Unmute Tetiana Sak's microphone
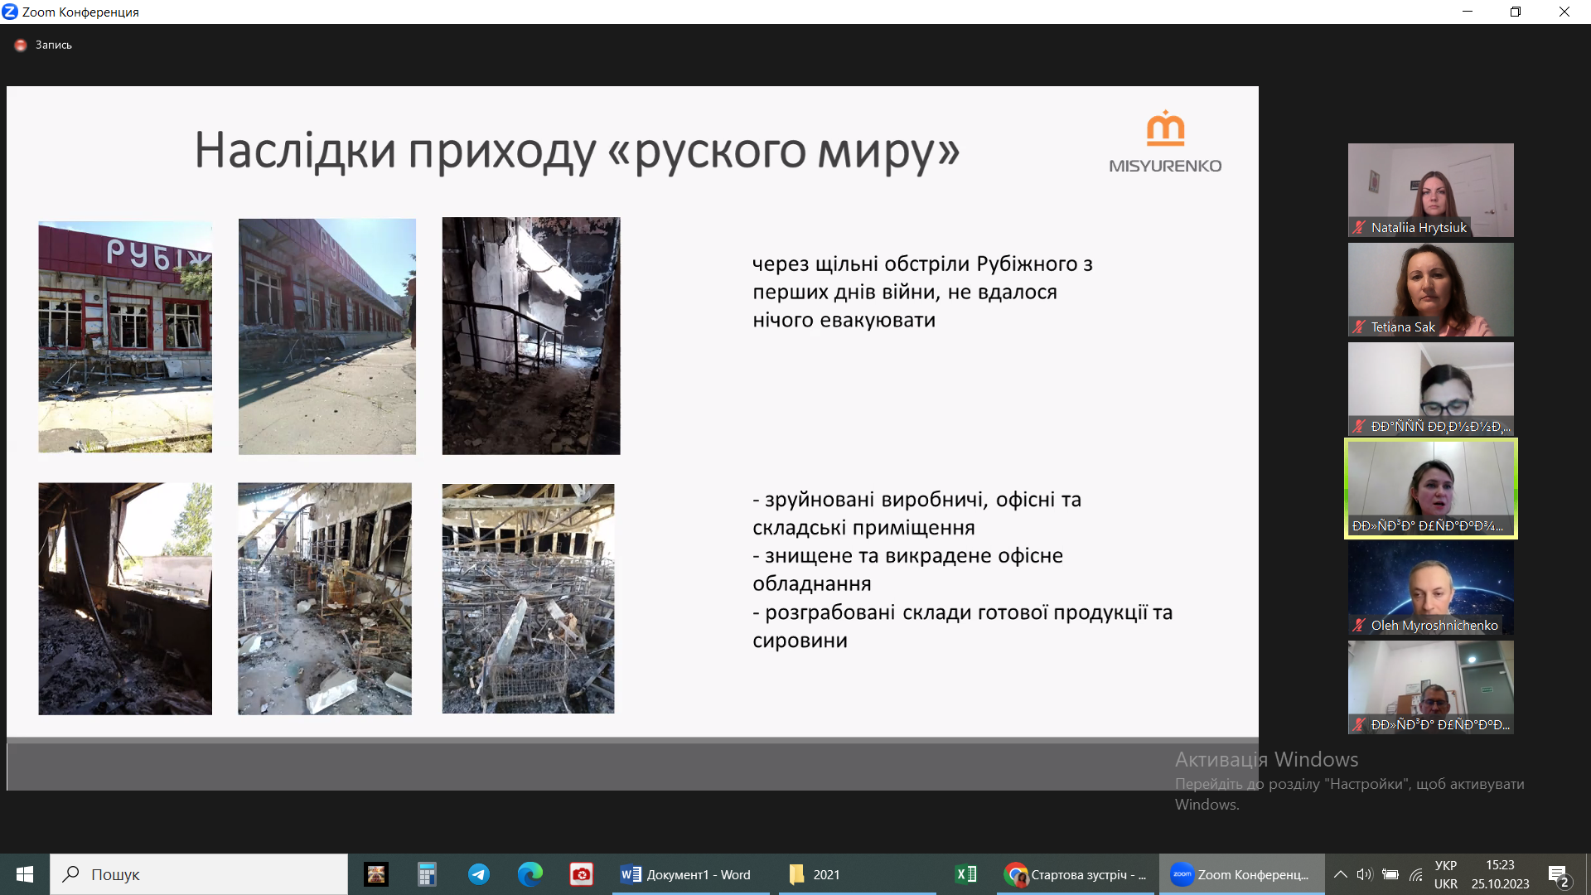1591x895 pixels. point(1358,327)
